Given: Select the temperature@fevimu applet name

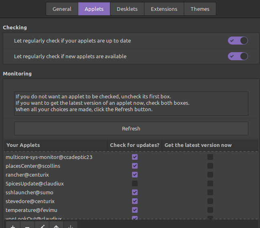Looking at the screenshot, I should [x=31, y=210].
